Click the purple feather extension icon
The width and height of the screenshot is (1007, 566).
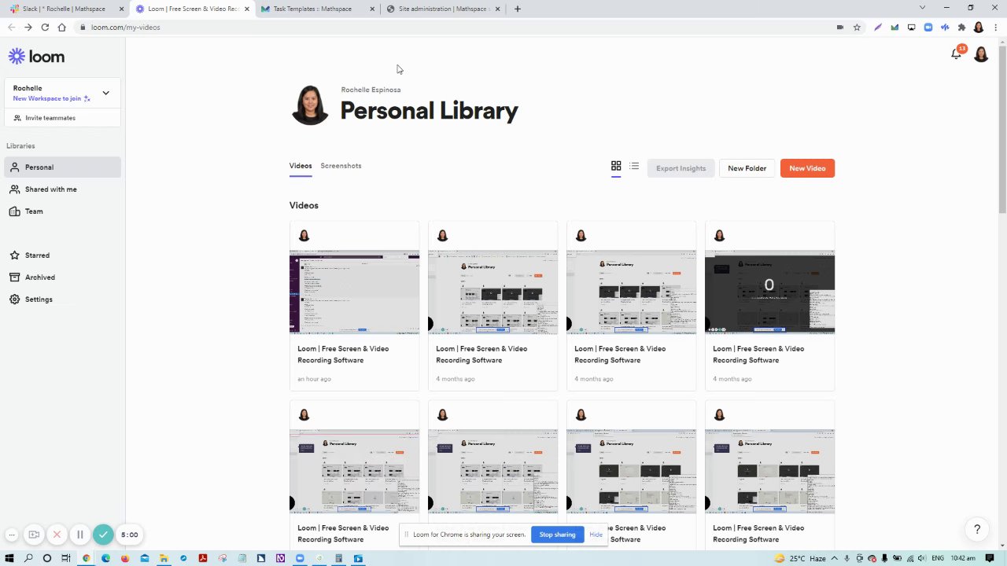click(878, 27)
